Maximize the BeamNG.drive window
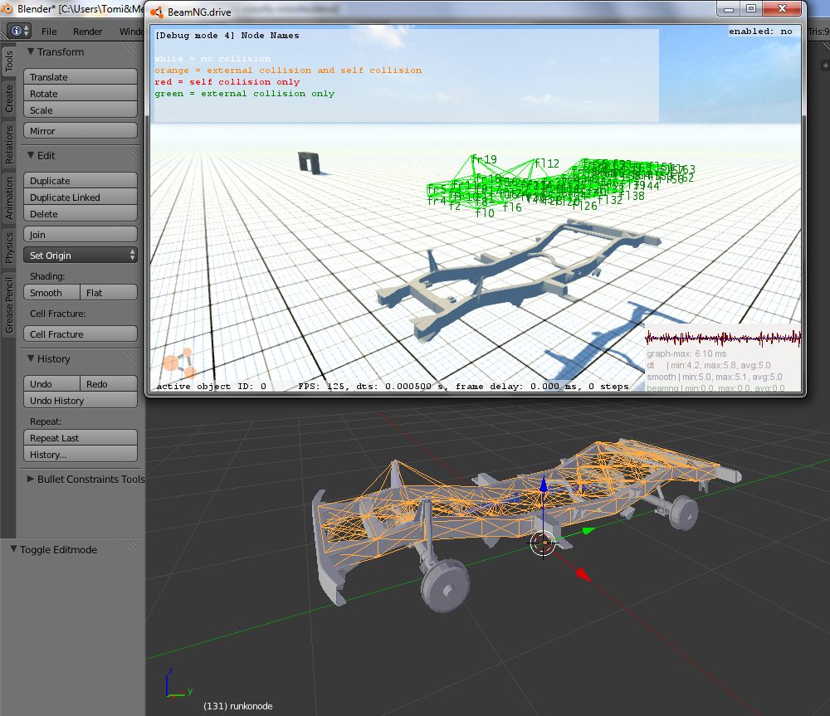The width and height of the screenshot is (830, 716). [x=752, y=8]
